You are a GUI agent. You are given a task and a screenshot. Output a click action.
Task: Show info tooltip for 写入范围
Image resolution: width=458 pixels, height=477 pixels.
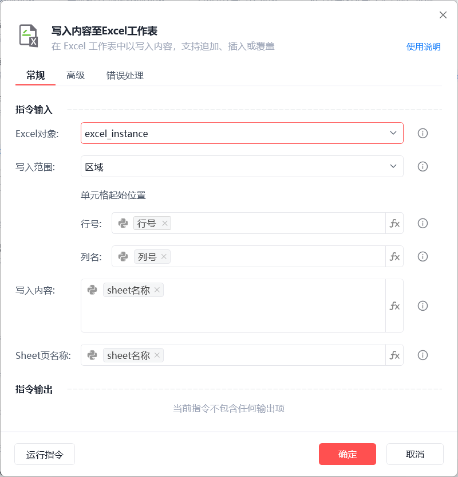pos(423,166)
